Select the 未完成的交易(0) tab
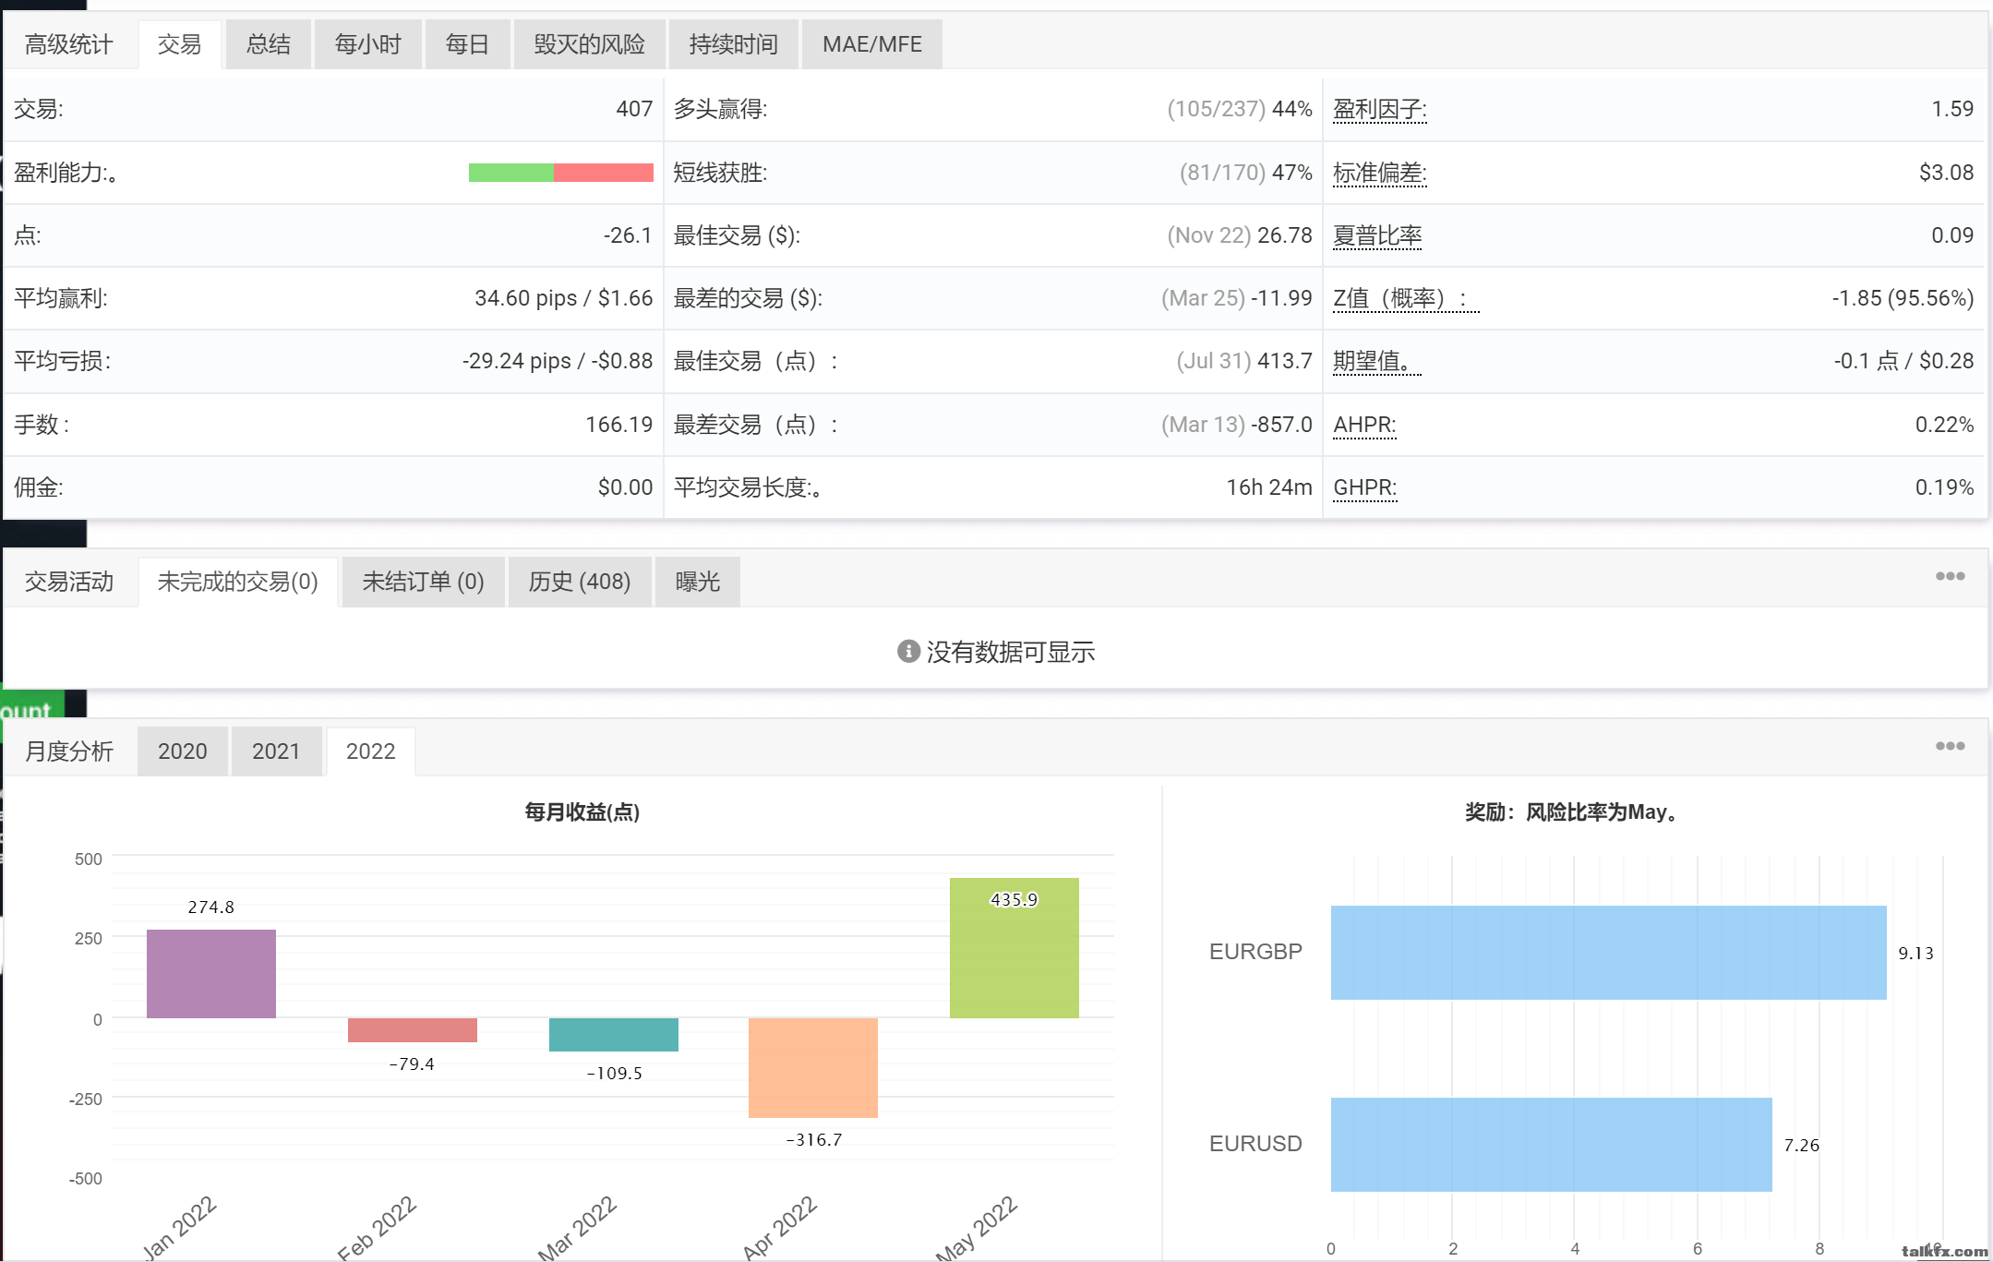Viewport: 1993px width, 1262px height. click(x=238, y=582)
